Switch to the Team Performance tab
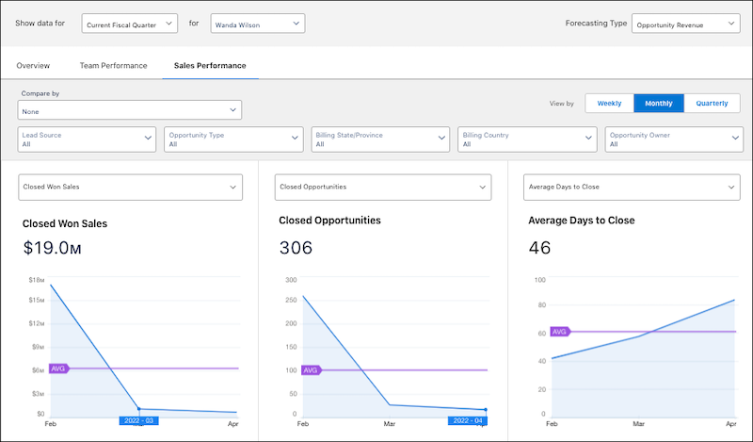 coord(113,66)
